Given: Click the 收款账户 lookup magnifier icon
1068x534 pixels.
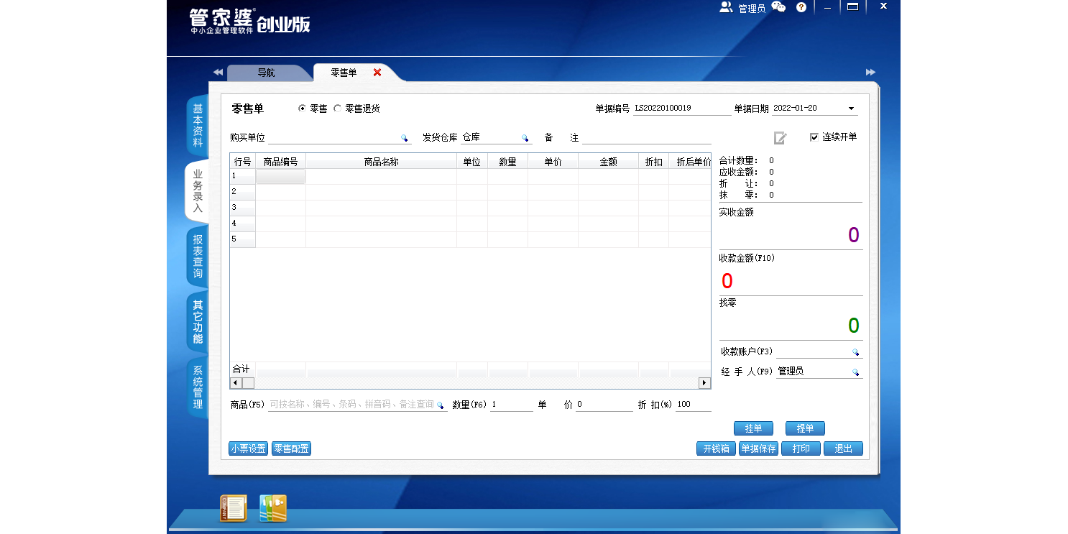Looking at the screenshot, I should pyautogui.click(x=855, y=352).
